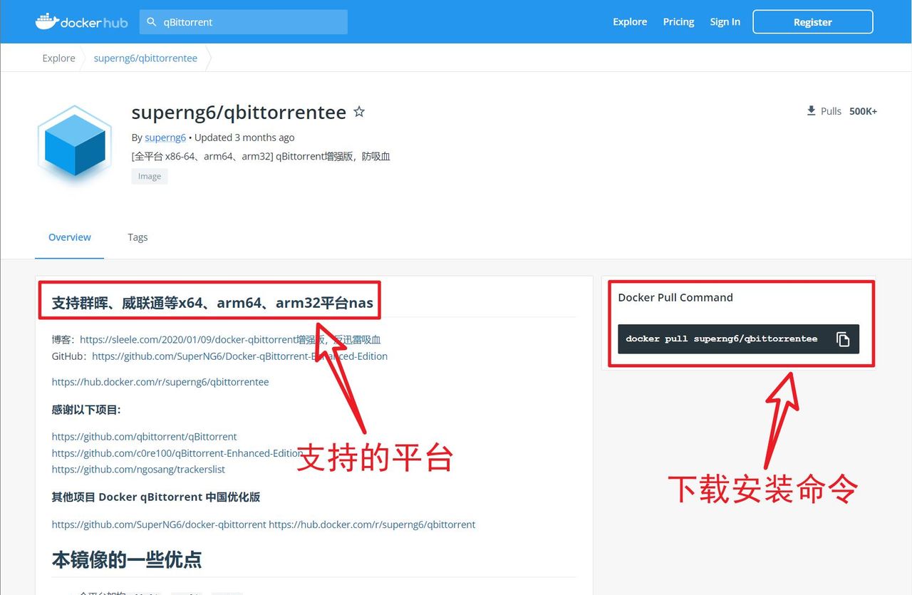Open the SuperNG6/docker-qbittorrent GitHub link
This screenshot has height=595, width=912.
point(159,524)
